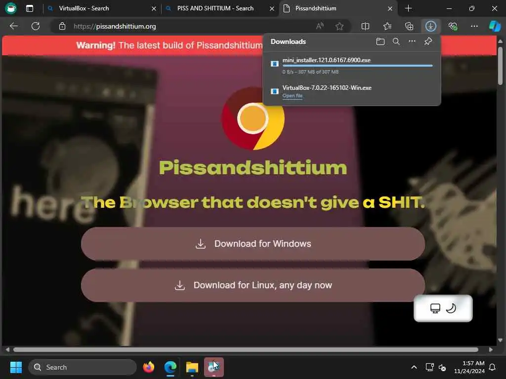Open Settings and more ellipsis menu
The height and width of the screenshot is (379, 506).
click(474, 26)
